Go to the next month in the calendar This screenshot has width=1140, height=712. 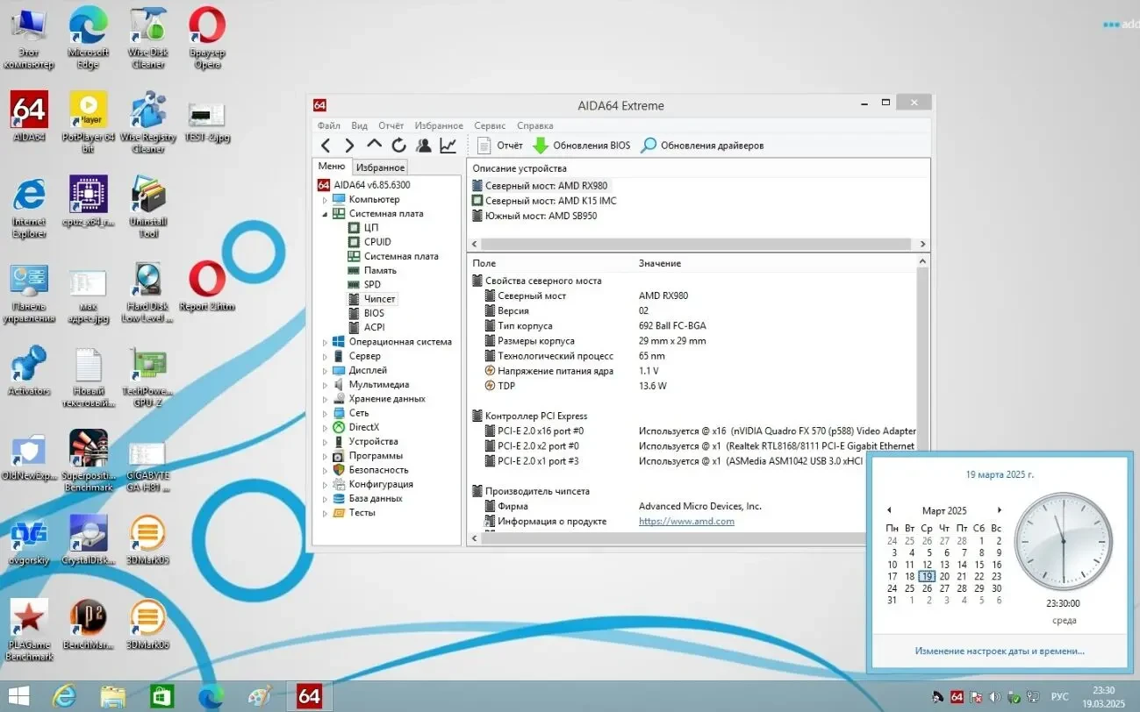(x=999, y=510)
